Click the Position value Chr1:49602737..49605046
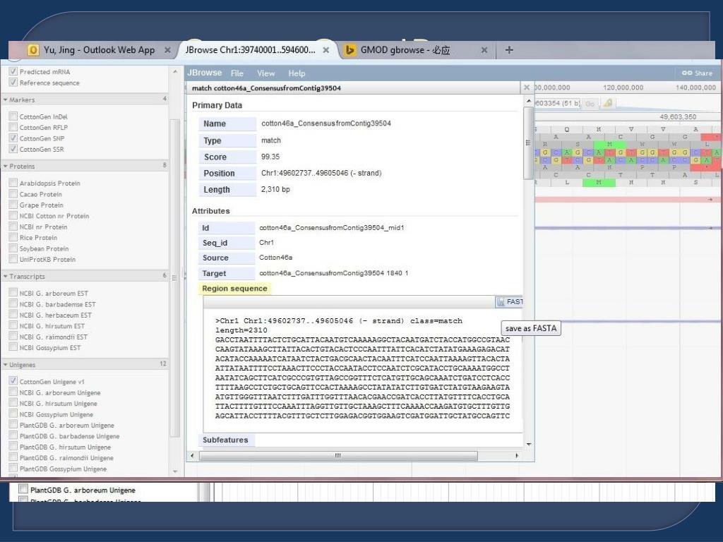The height and width of the screenshot is (542, 723). point(321,174)
